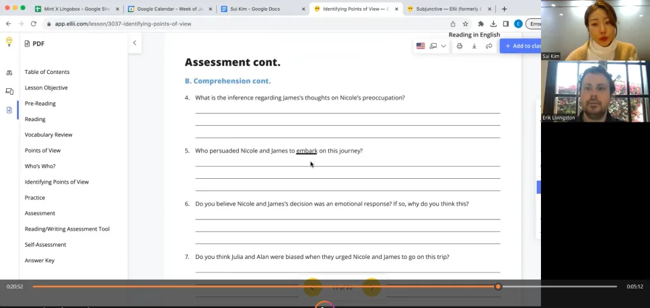Close the Google Calendar tab
This screenshot has height=308, width=650.
click(210, 9)
